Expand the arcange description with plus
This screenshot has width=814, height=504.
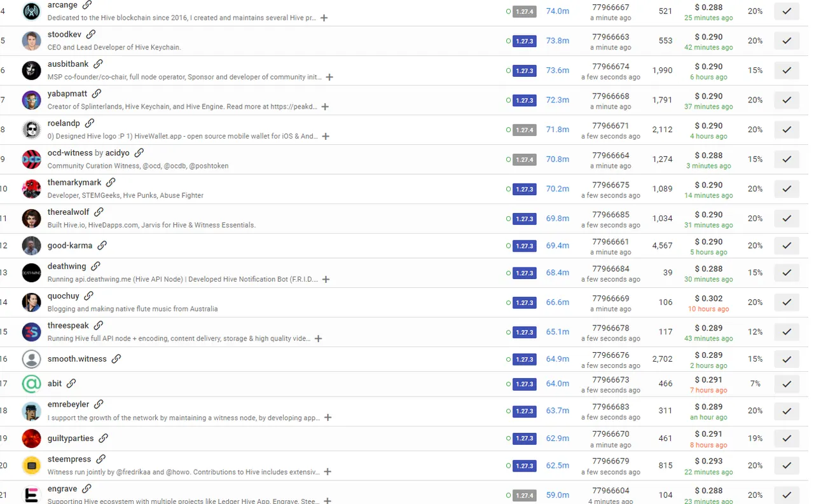(x=324, y=18)
